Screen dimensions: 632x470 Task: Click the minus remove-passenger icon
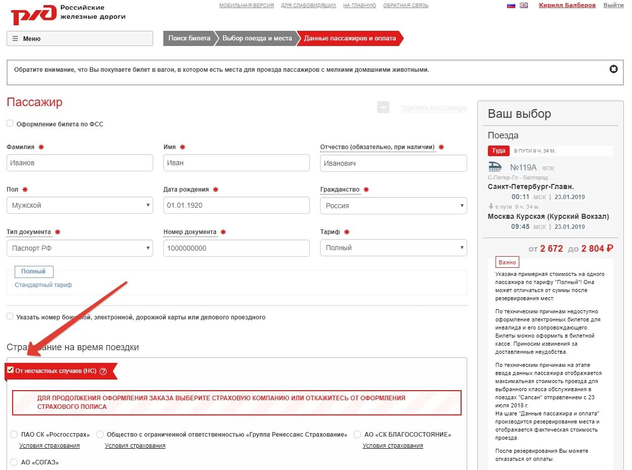click(383, 107)
